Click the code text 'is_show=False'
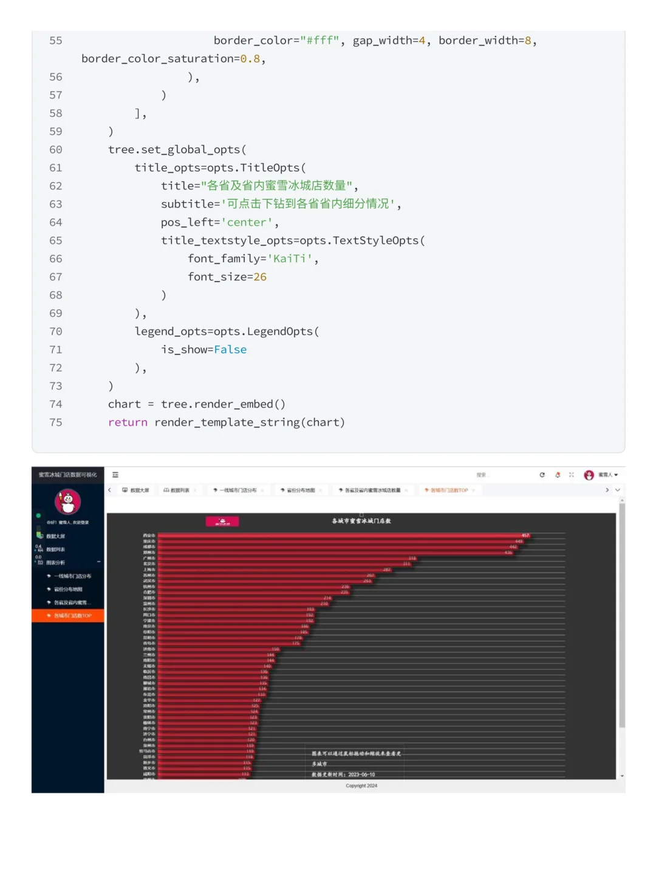The width and height of the screenshot is (656, 874). click(204, 350)
